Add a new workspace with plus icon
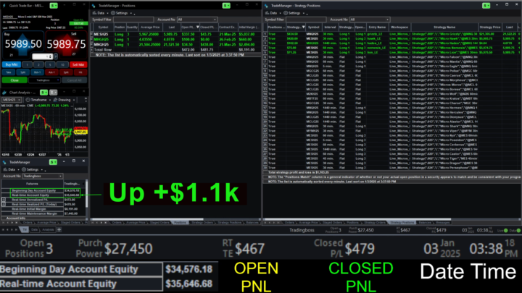Viewport: 522px width, 293px height. coord(59,229)
